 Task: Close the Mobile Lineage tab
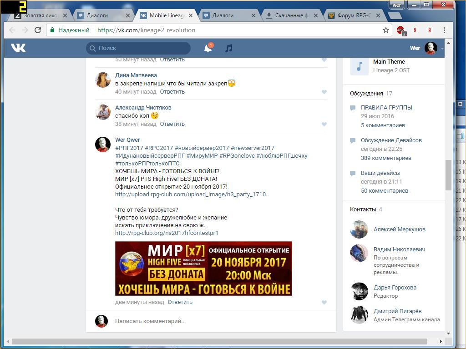(x=191, y=15)
